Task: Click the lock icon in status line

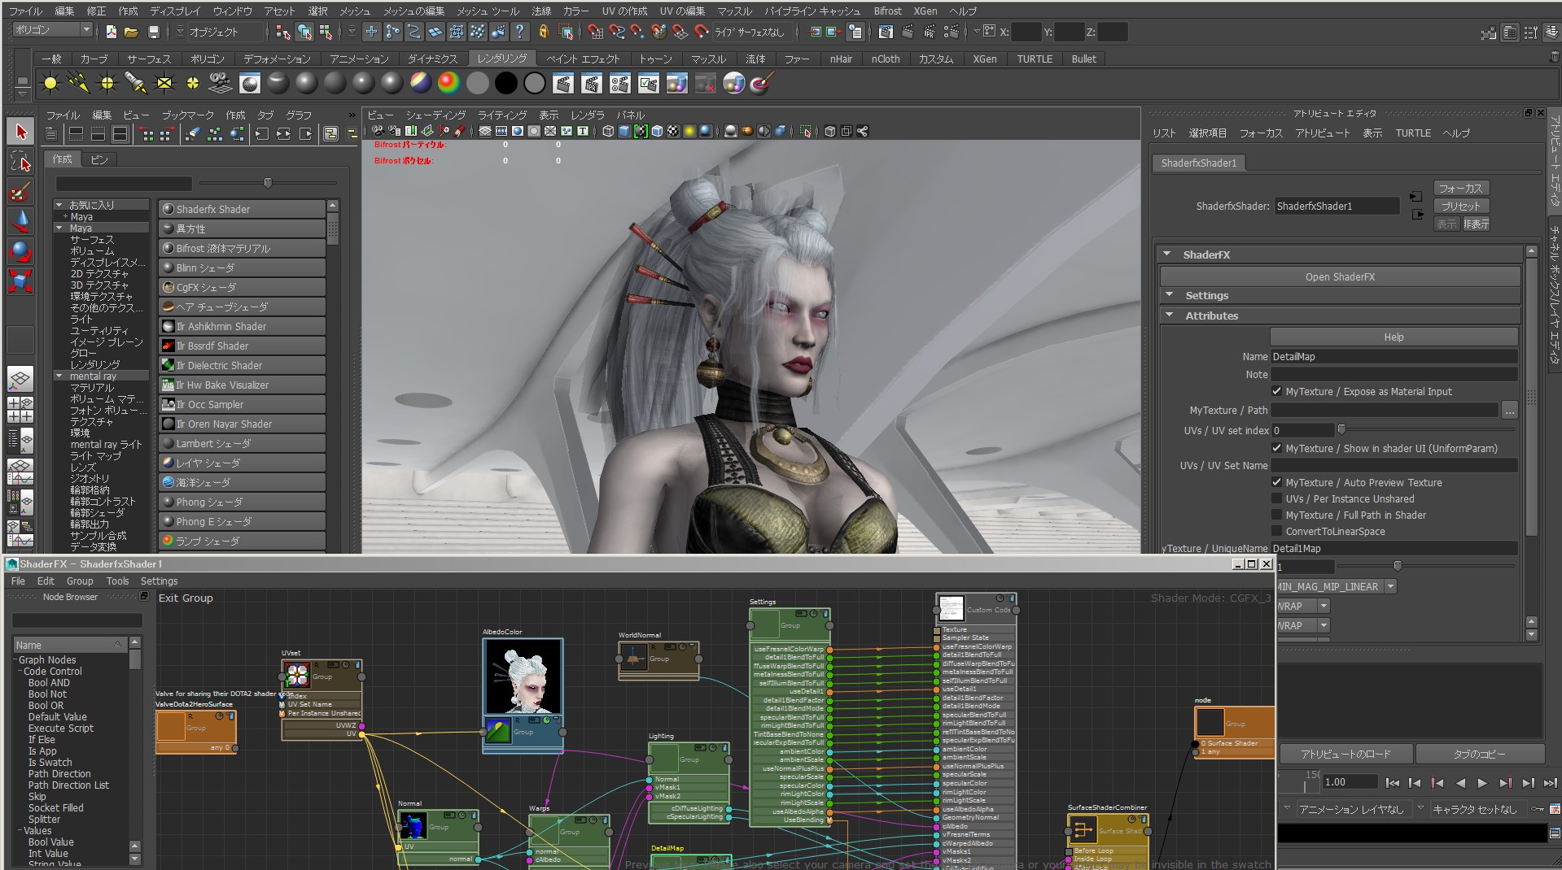Action: tap(544, 32)
